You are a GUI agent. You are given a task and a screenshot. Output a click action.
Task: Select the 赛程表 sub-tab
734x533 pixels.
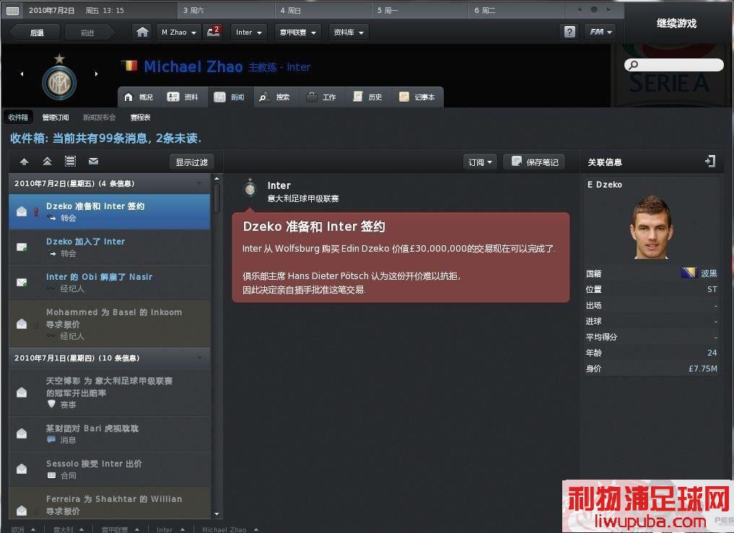coord(141,117)
